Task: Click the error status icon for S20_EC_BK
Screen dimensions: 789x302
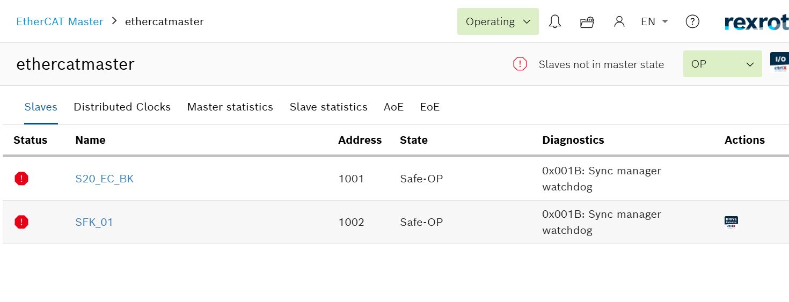Action: tap(21, 179)
